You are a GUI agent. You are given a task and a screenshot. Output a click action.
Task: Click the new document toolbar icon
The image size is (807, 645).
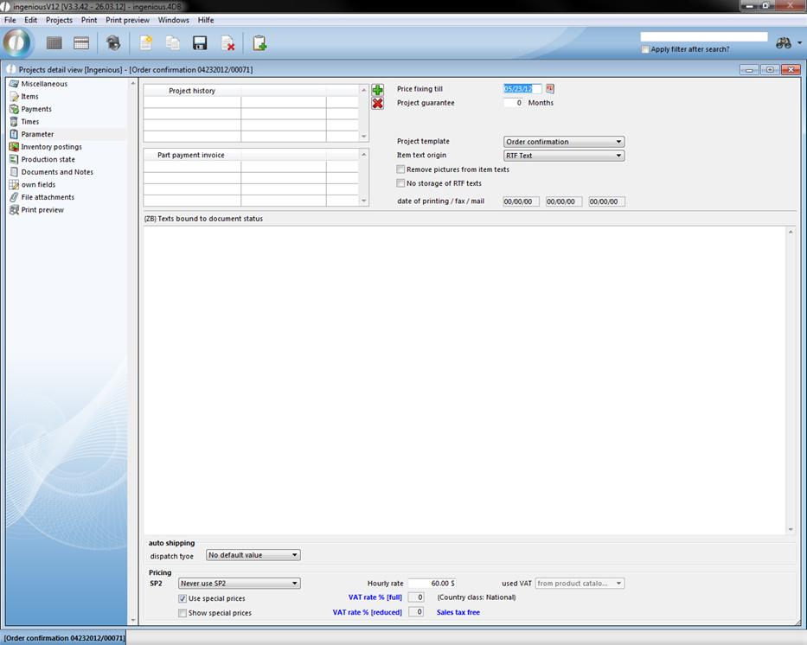[x=146, y=43]
